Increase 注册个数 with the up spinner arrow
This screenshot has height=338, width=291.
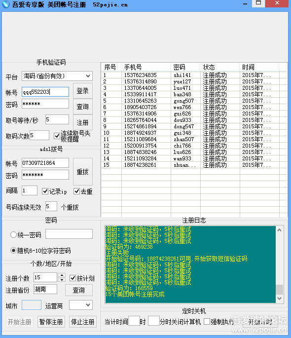[x=62, y=275]
